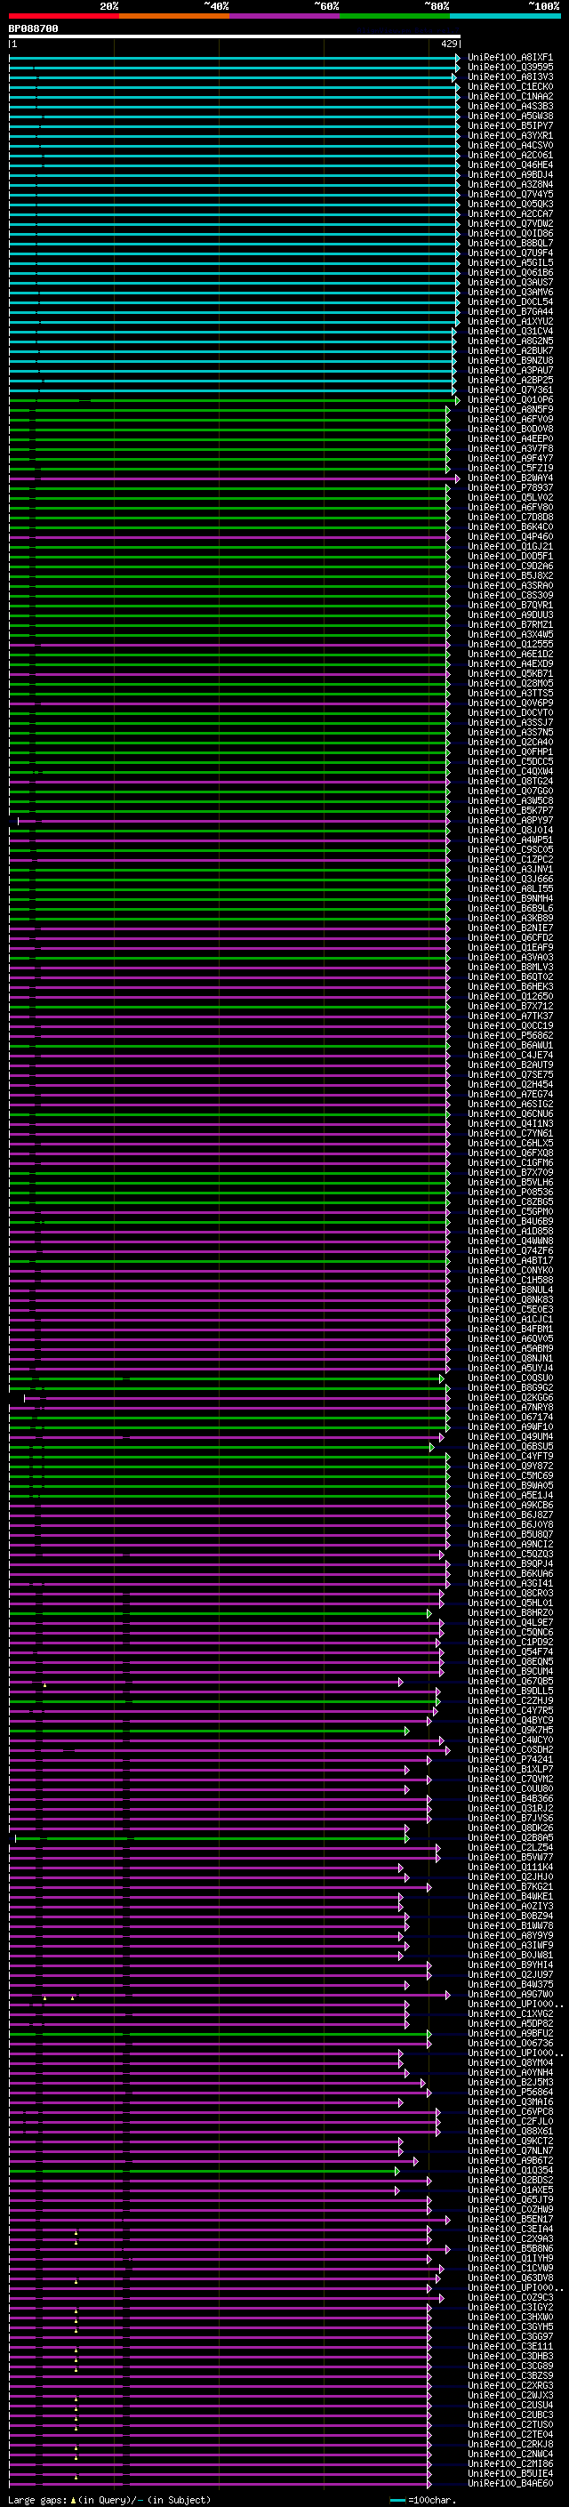Click hit label UniRef100_C1CVW9
This screenshot has width=569, height=2507.
(510, 2268)
